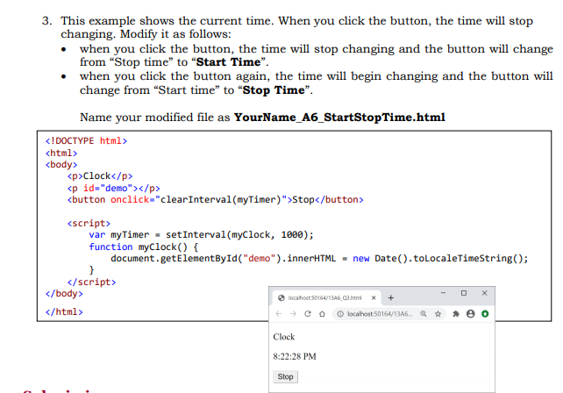
Task: Bookmark the page with the star icon
Action: pos(438,313)
